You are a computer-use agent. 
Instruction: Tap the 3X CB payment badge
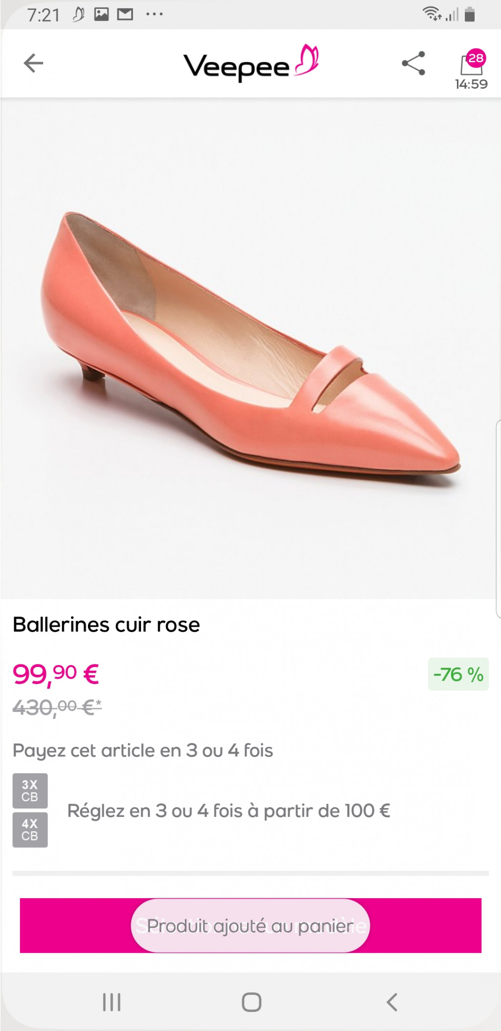(x=30, y=790)
